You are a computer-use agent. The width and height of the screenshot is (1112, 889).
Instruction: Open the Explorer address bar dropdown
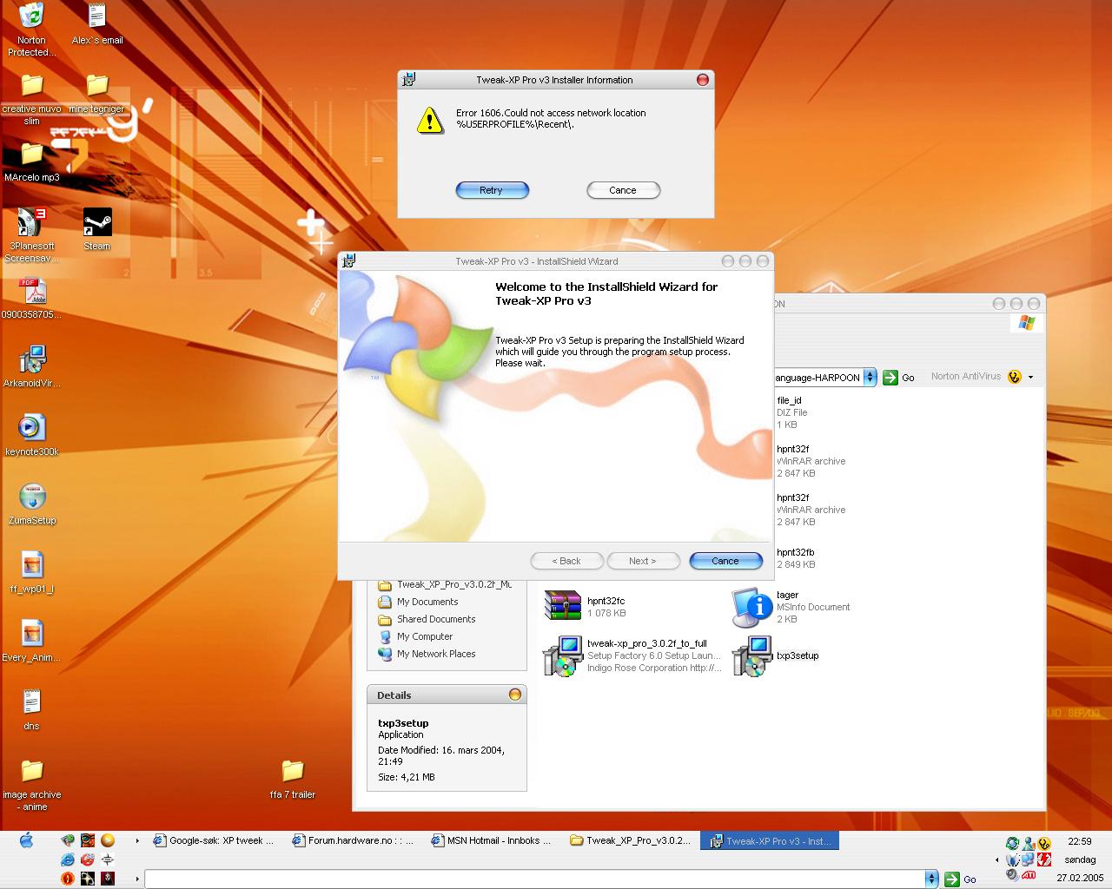point(870,378)
